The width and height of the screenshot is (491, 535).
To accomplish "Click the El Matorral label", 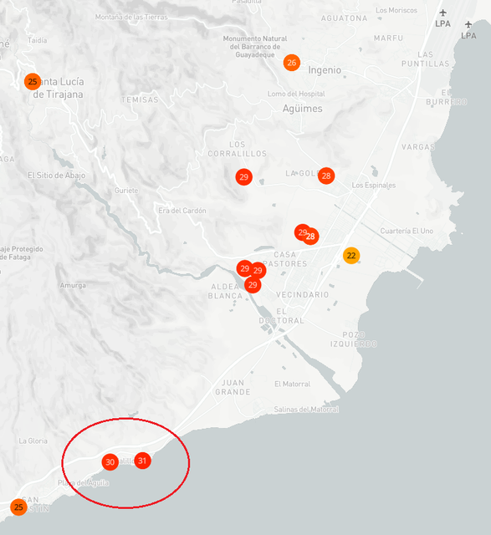I will [292, 384].
